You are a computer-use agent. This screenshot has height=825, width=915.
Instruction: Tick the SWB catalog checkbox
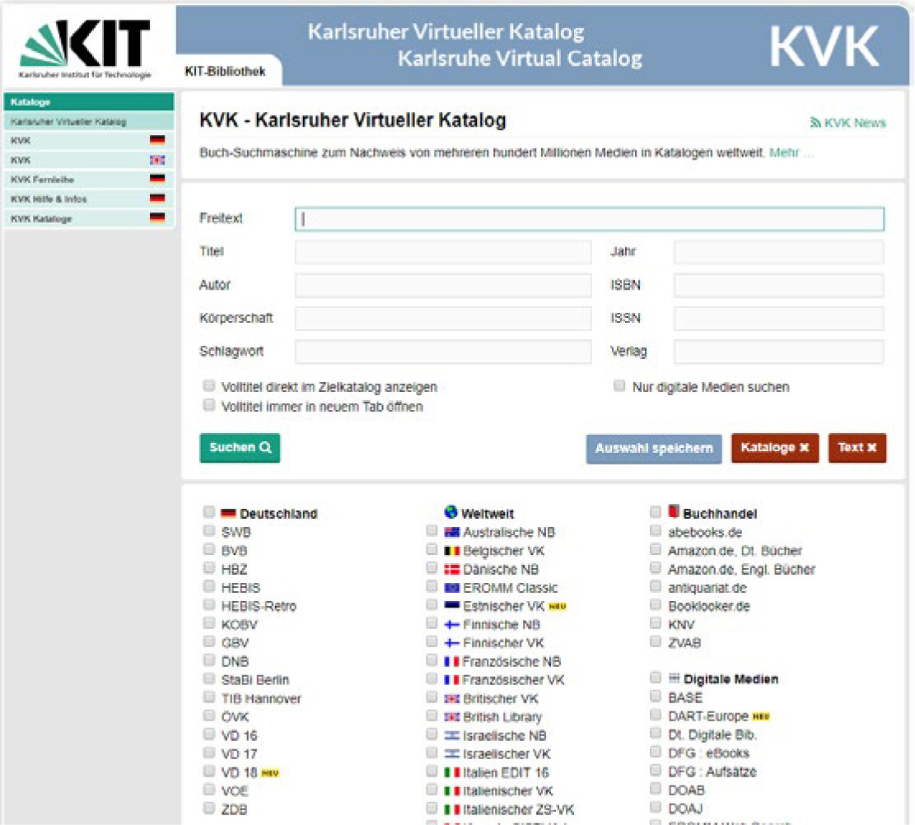[x=208, y=531]
